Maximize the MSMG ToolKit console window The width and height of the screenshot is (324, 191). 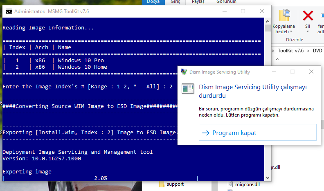(243, 11)
